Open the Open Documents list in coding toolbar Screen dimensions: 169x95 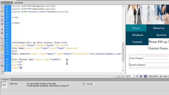click(x=2, y=8)
